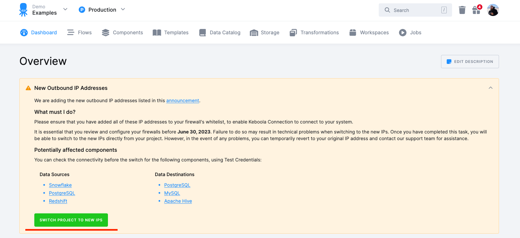Open the Redshift data source link

point(58,201)
